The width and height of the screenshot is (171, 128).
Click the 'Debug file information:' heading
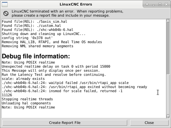pos(36,56)
